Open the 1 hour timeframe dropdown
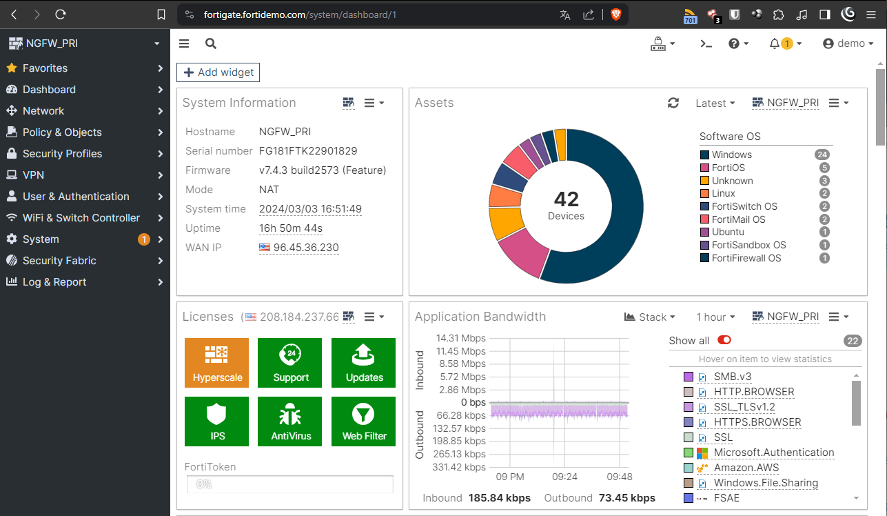Screen dimensions: 887x516 [x=715, y=317]
